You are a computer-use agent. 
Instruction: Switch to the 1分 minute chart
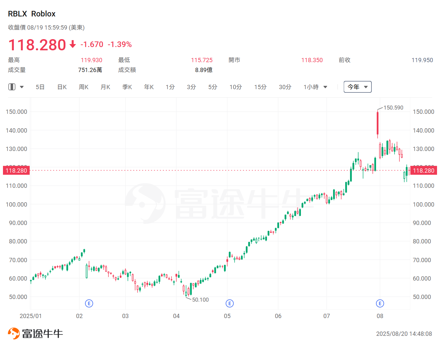pos(170,87)
